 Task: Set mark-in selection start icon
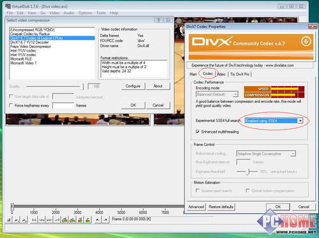(x=98, y=219)
